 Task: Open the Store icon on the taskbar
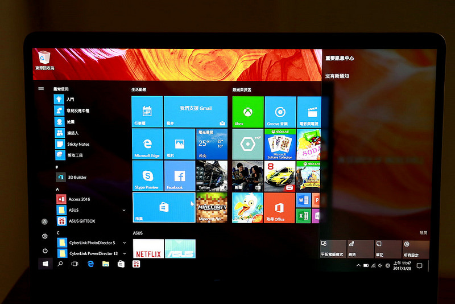point(121,264)
